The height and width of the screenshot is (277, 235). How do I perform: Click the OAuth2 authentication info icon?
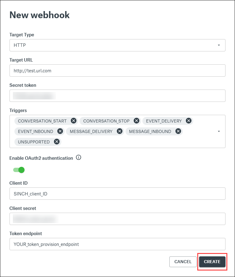[79, 157]
